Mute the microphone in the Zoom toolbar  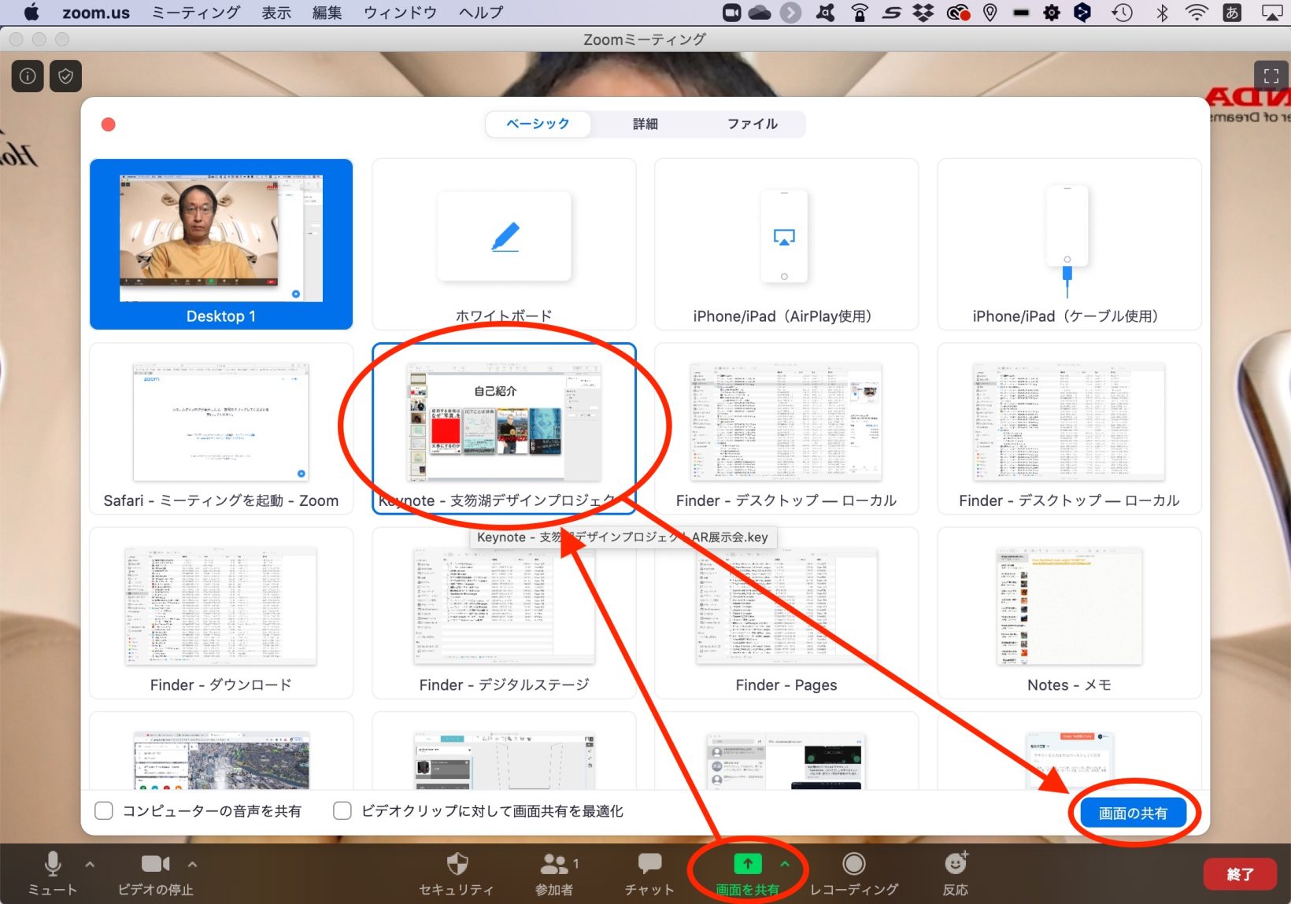(x=53, y=864)
